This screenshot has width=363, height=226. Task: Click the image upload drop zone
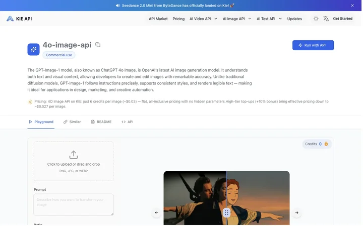tap(74, 161)
